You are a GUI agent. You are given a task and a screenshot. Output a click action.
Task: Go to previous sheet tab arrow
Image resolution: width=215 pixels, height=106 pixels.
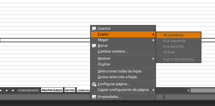1,90
